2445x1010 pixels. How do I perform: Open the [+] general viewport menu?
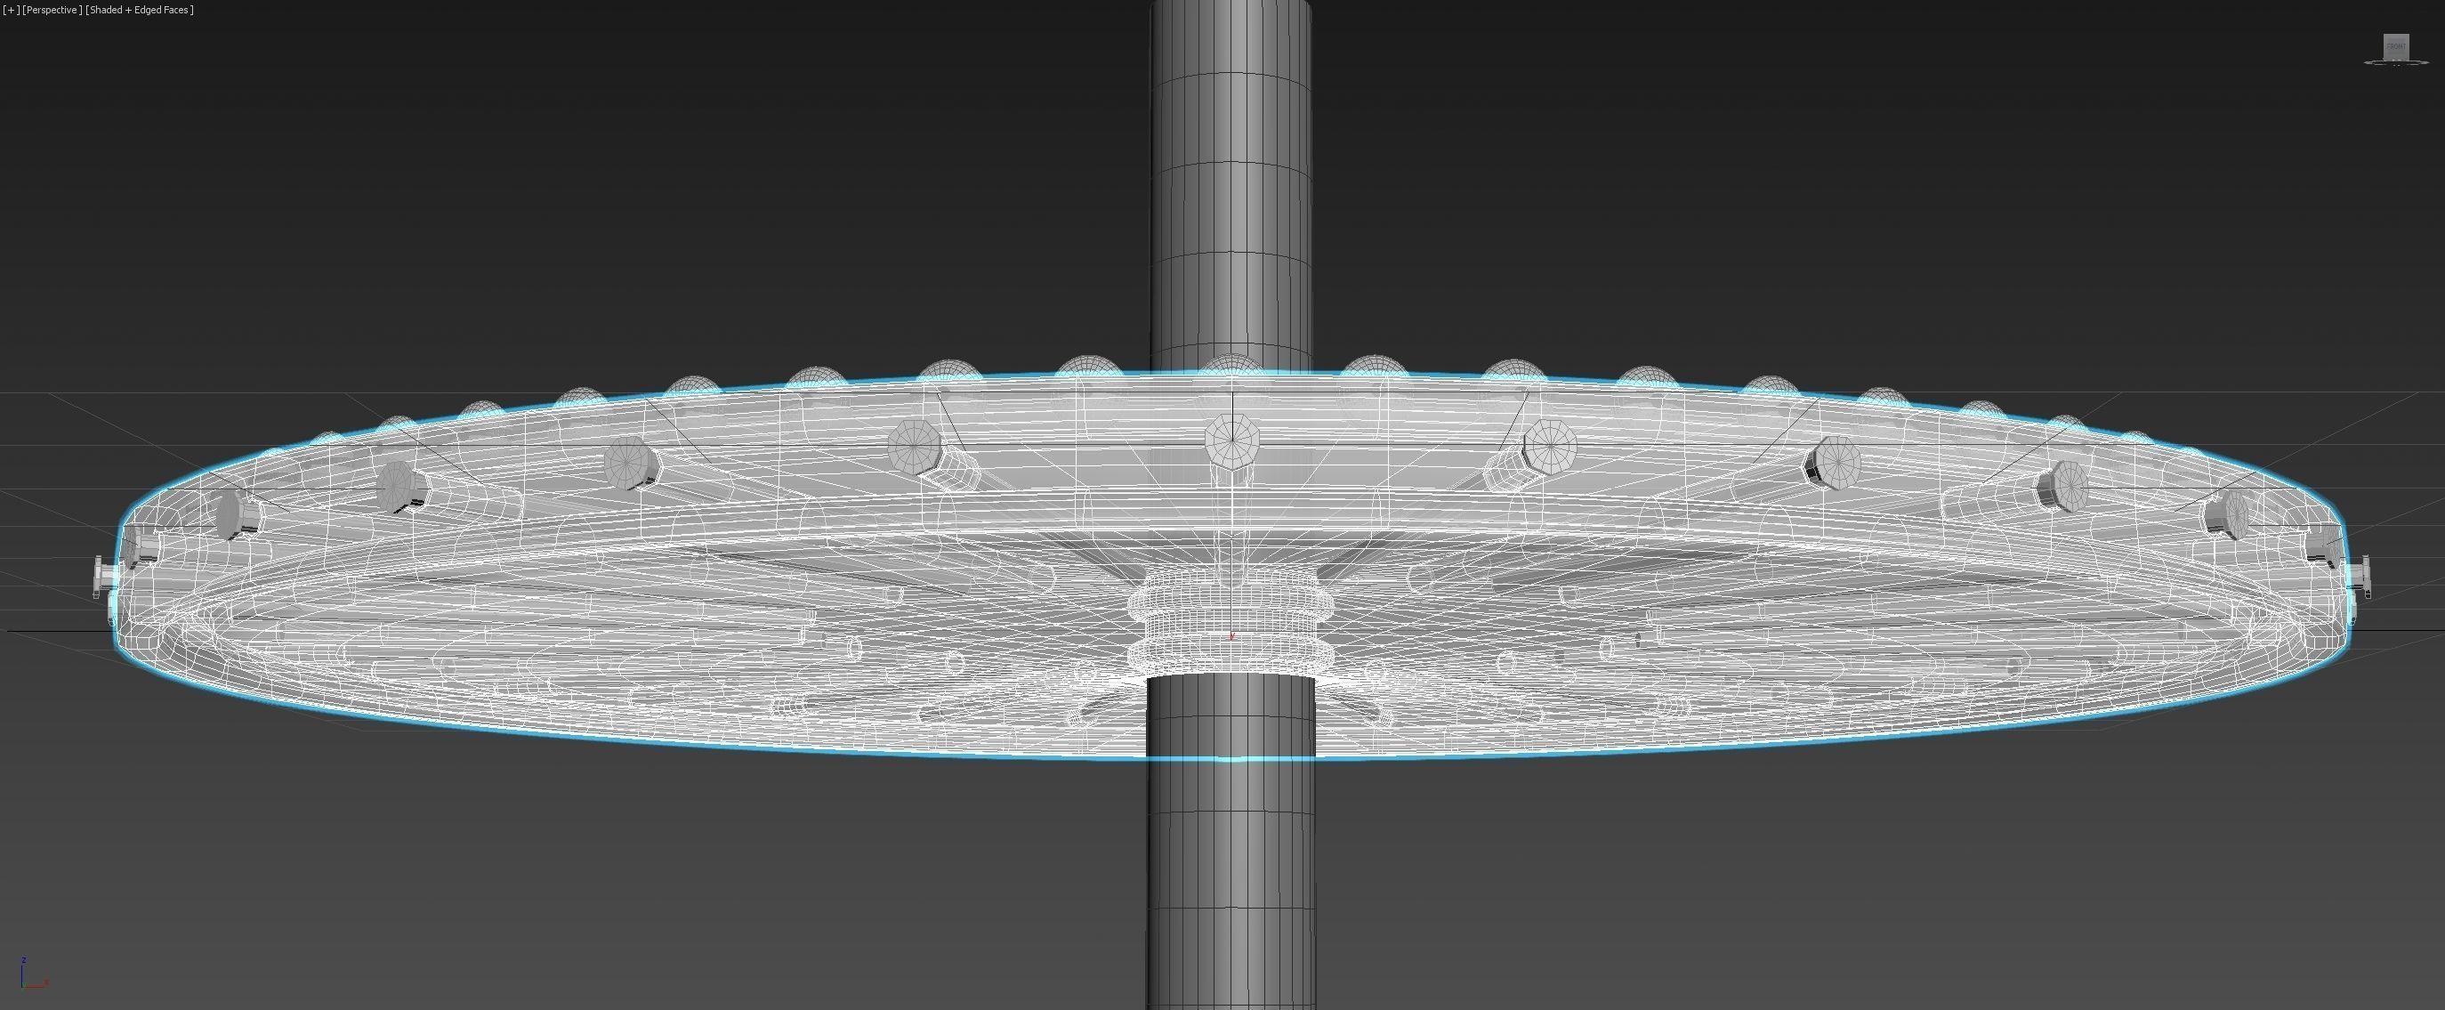pyautogui.click(x=11, y=10)
